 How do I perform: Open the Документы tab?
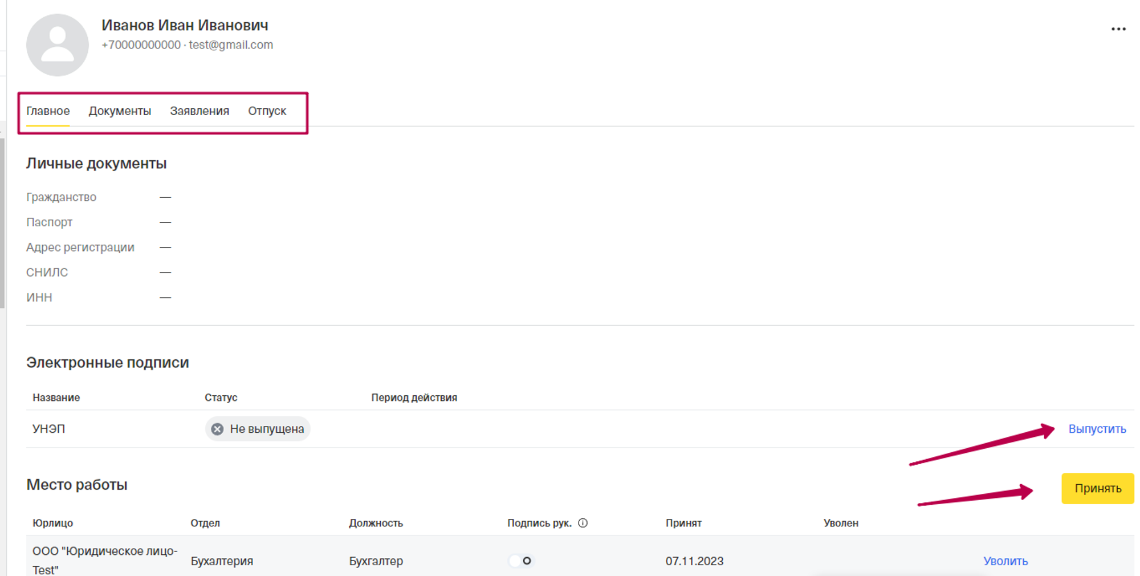[x=120, y=111]
